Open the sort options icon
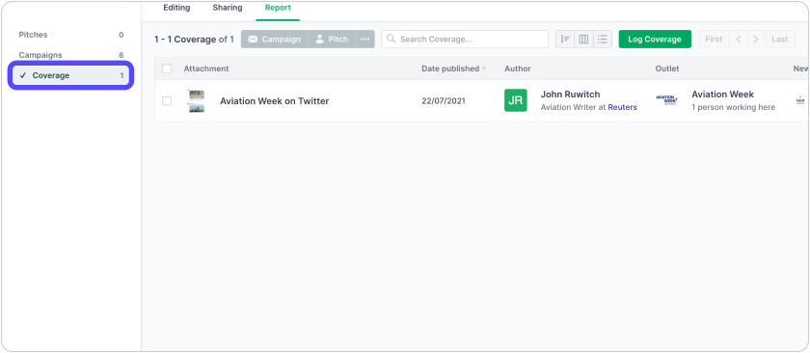The image size is (810, 353). tap(565, 40)
